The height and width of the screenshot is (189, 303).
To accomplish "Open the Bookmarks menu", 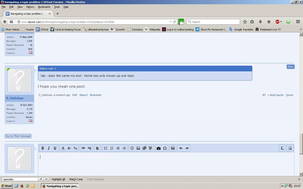I will click(x=44, y=7).
